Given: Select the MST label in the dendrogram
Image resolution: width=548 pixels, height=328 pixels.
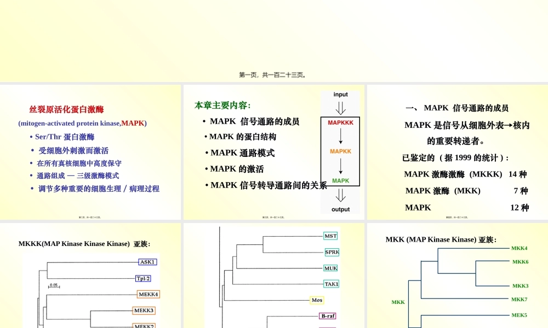Looking at the screenshot, I should point(329,235).
